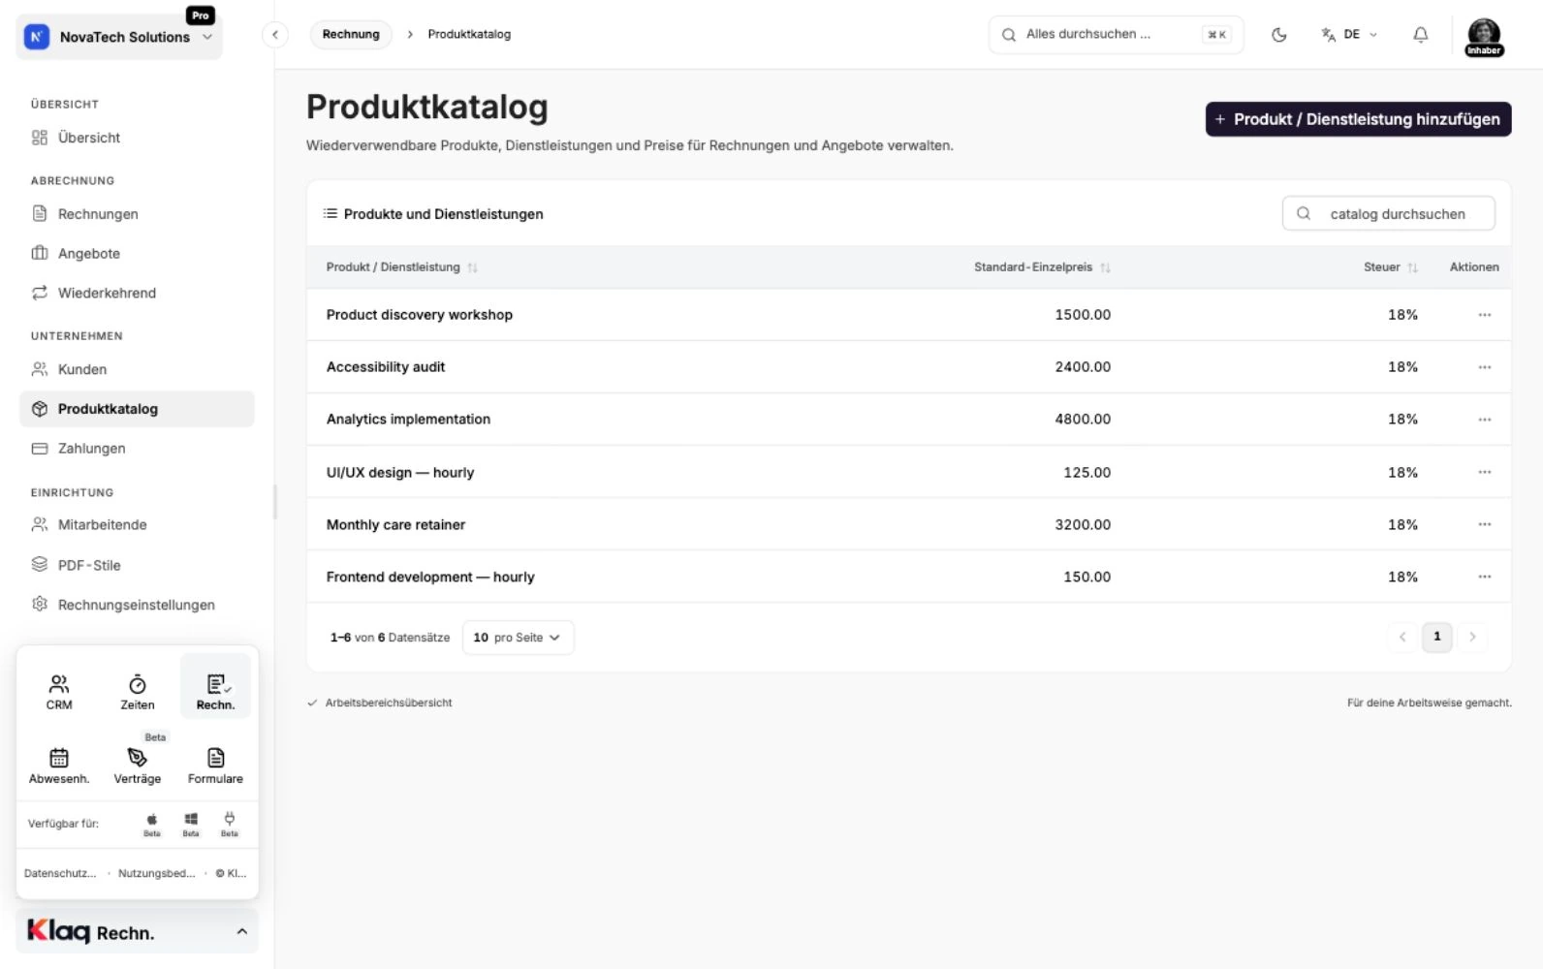The width and height of the screenshot is (1543, 969).
Task: Click the Rechnung breadcrumb
Action: tap(351, 35)
